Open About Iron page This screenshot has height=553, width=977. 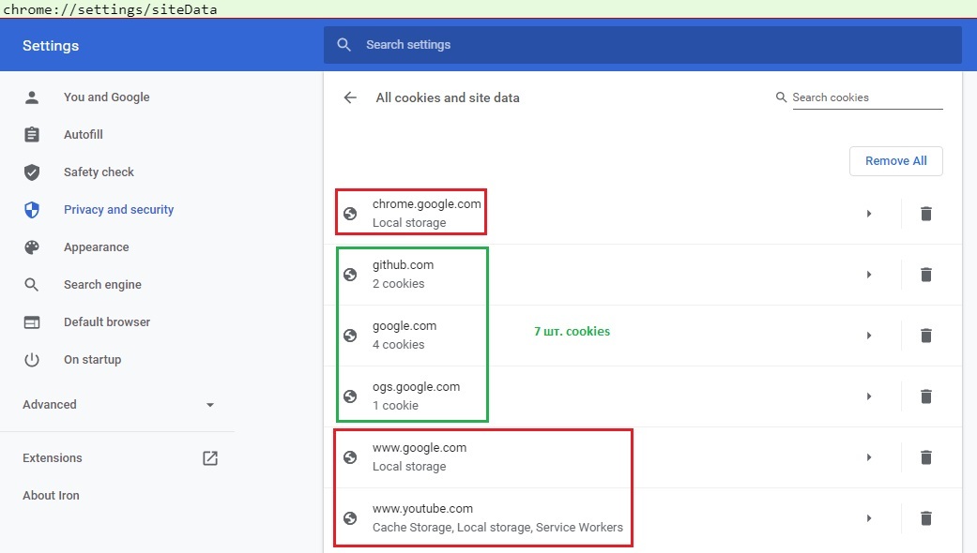pyautogui.click(x=51, y=496)
